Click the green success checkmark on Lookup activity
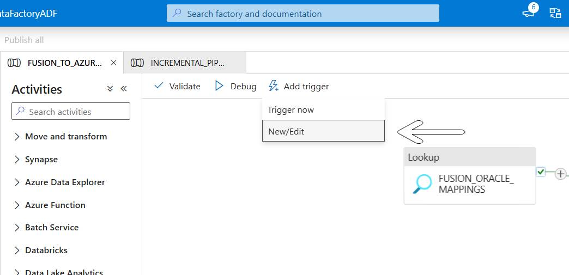Viewport: 569px width, 275px height. [541, 172]
